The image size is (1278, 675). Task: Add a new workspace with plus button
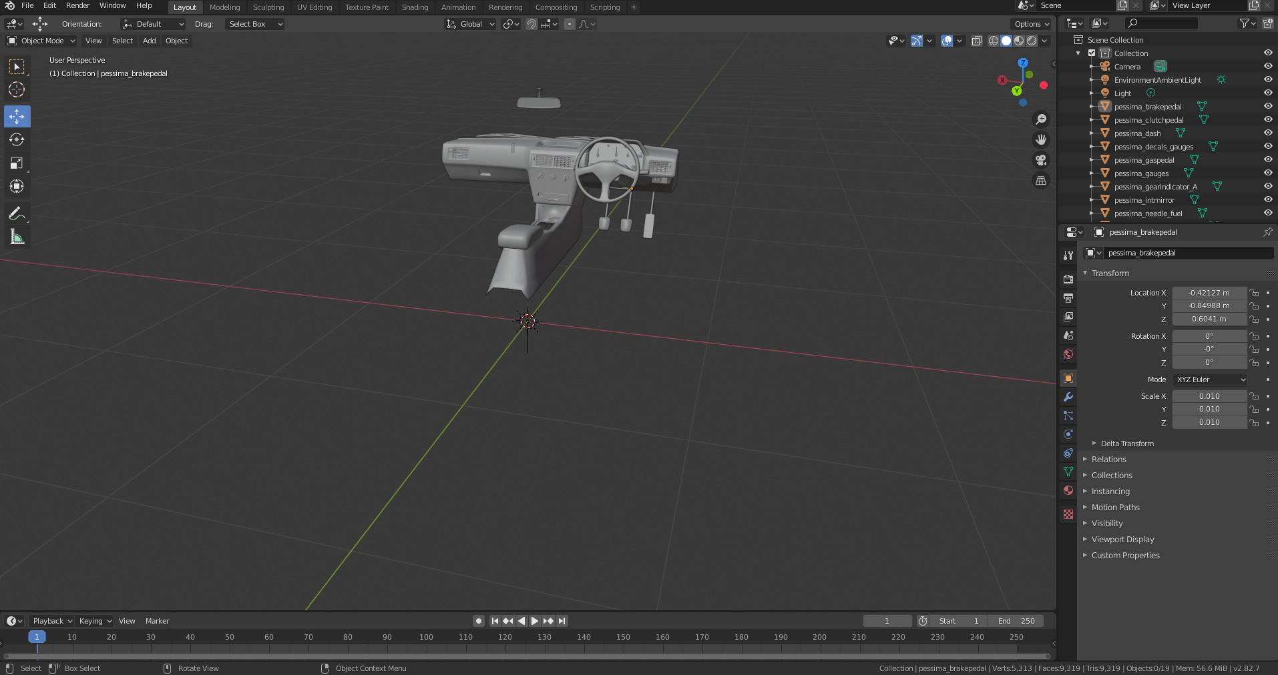634,7
